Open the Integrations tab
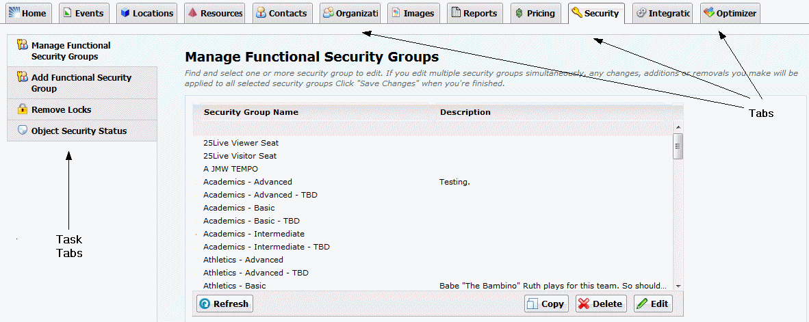Image resolution: width=809 pixels, height=322 pixels. coord(663,14)
